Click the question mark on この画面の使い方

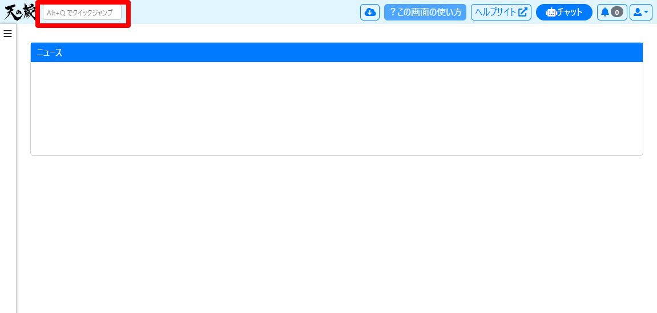click(x=393, y=12)
